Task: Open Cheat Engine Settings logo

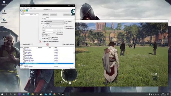Action: coord(73,12)
